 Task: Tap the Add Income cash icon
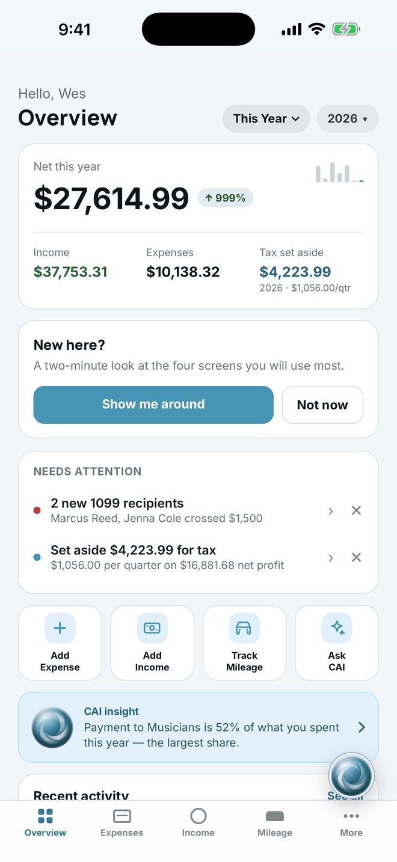point(152,628)
